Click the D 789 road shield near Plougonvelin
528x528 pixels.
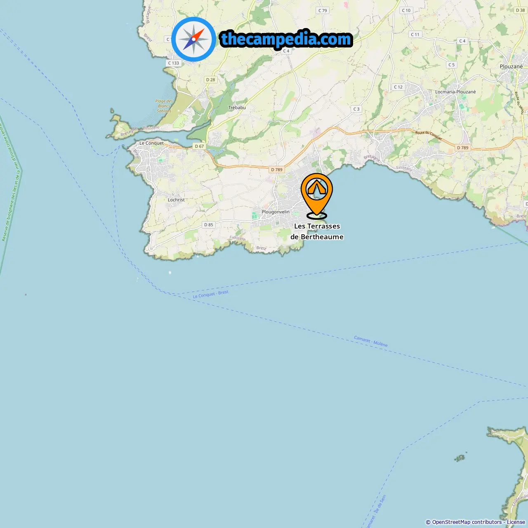click(x=277, y=170)
